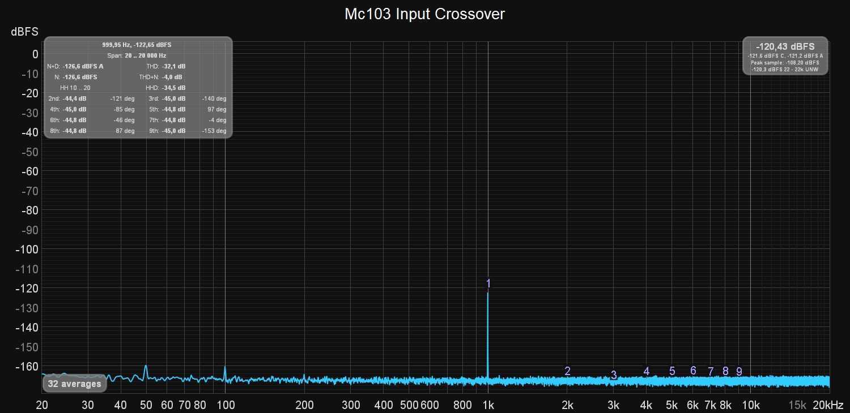The height and width of the screenshot is (413, 850).
Task: Click the '-121 deg' phase value
Action: click(122, 98)
